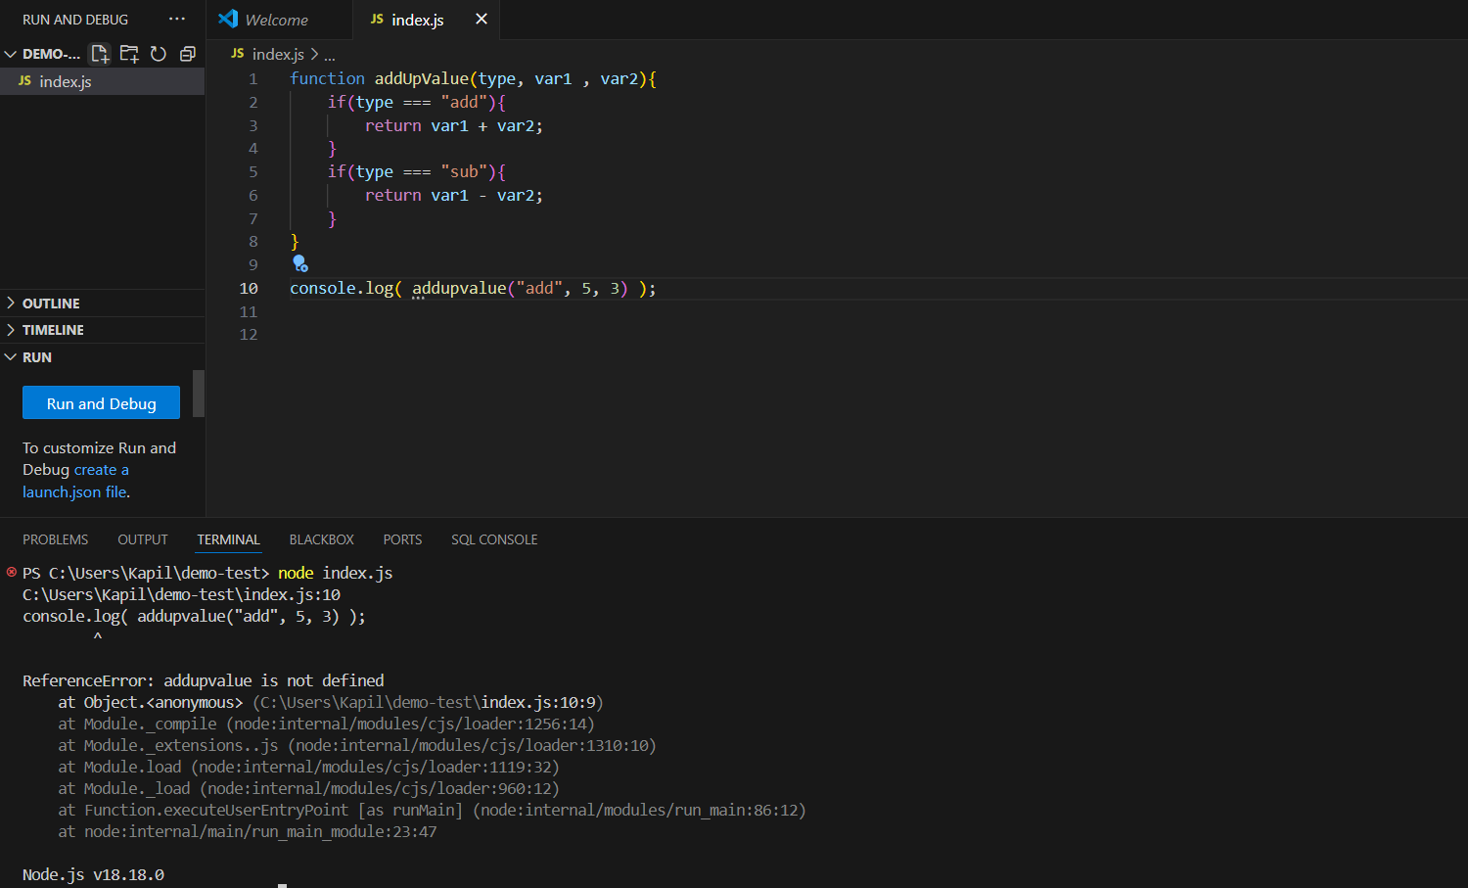Click line number 1 in the gutter
Image resolution: width=1468 pixels, height=888 pixels.
(x=252, y=79)
